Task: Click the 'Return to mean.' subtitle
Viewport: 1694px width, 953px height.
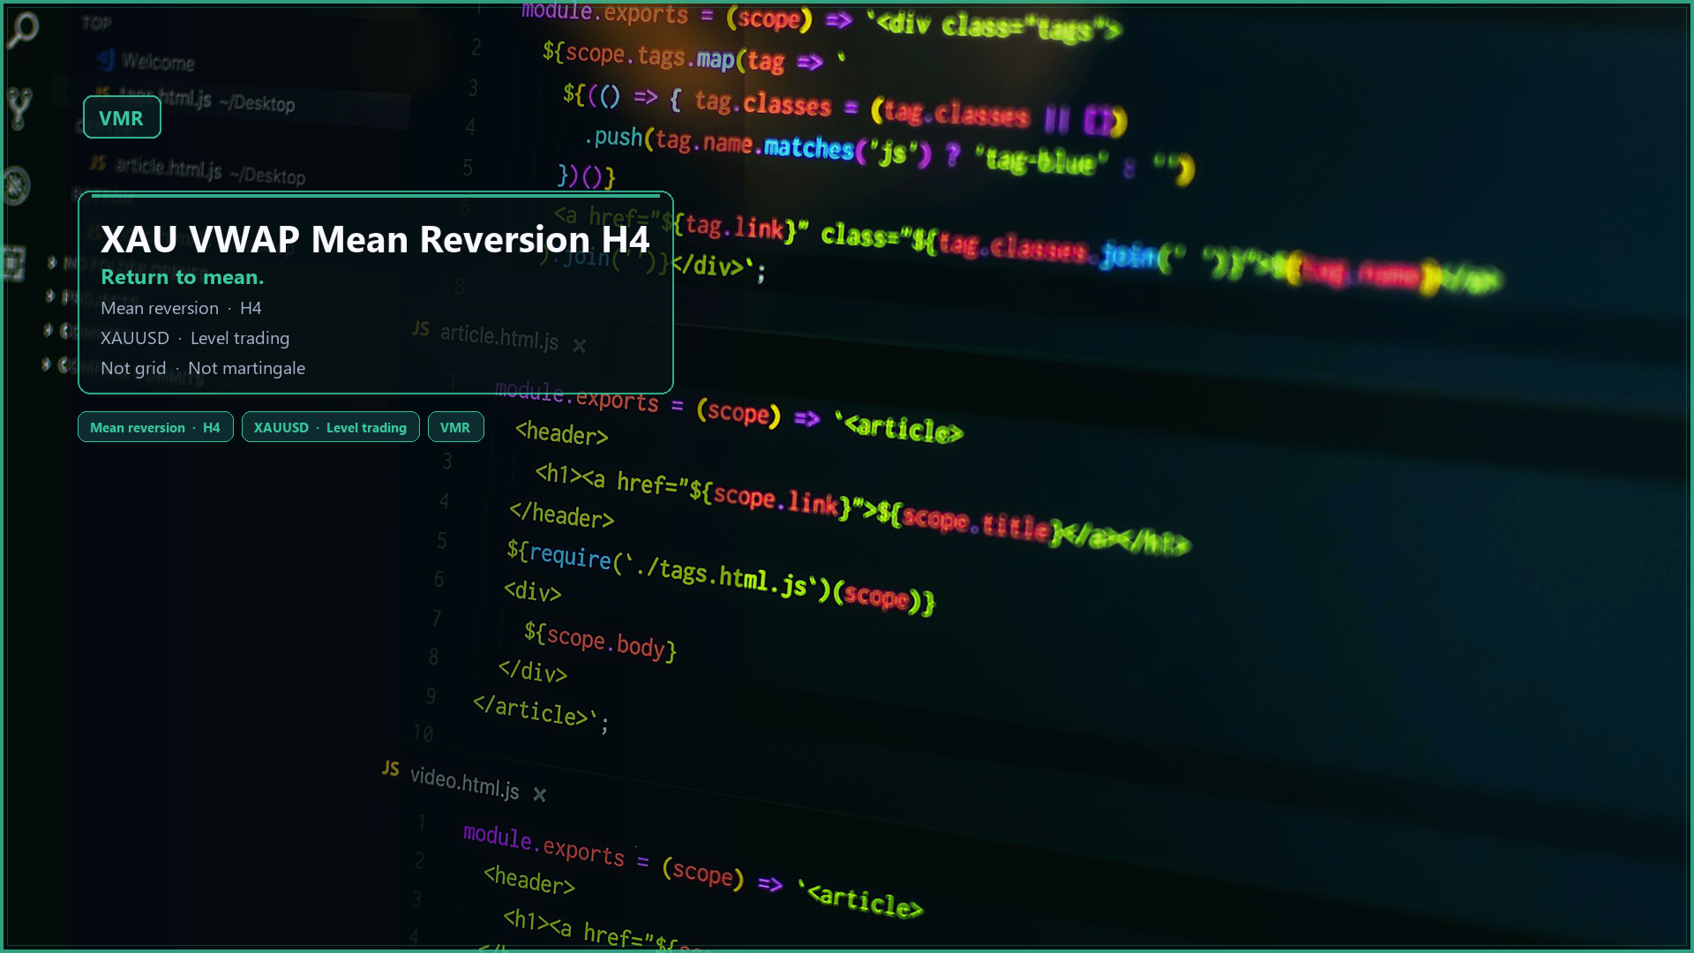Action: pos(183,277)
